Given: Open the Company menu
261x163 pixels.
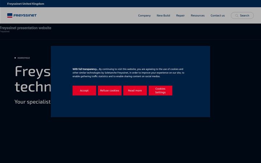Looking at the screenshot, I should (144, 16).
